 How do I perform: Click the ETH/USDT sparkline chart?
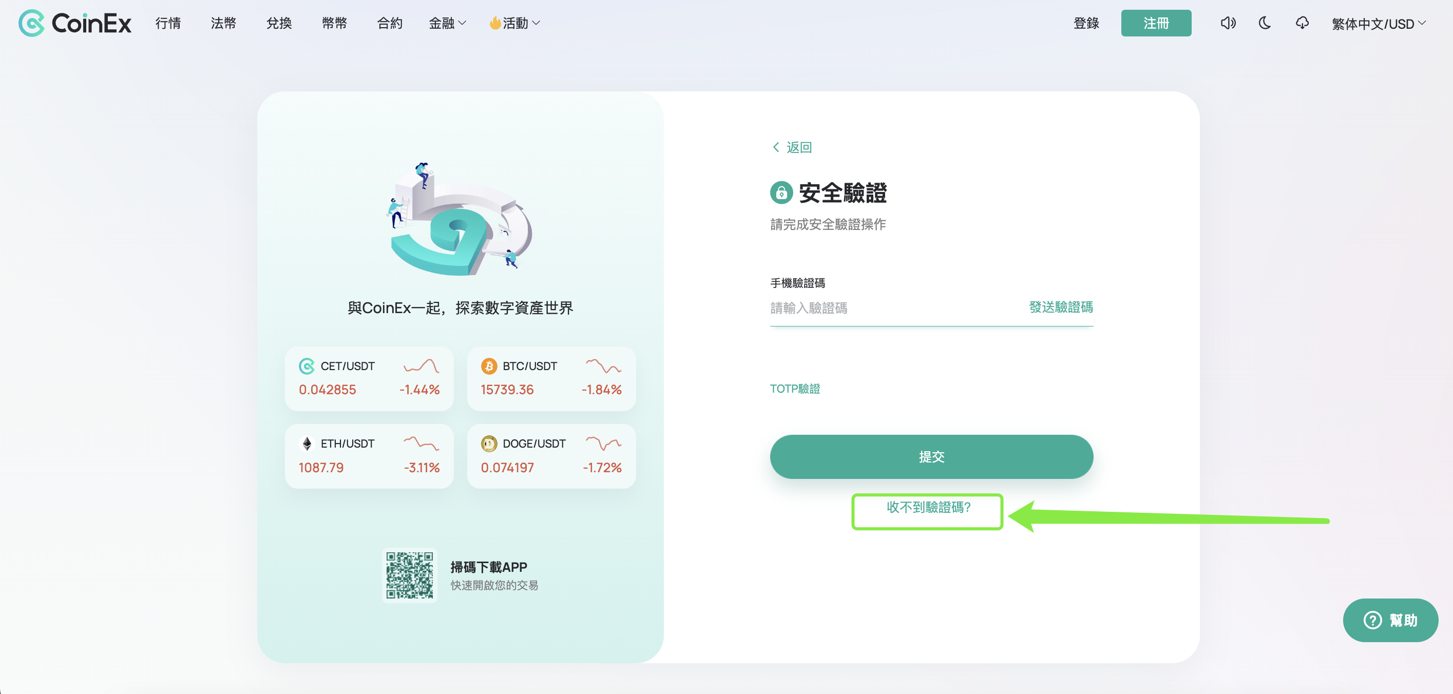coord(421,444)
